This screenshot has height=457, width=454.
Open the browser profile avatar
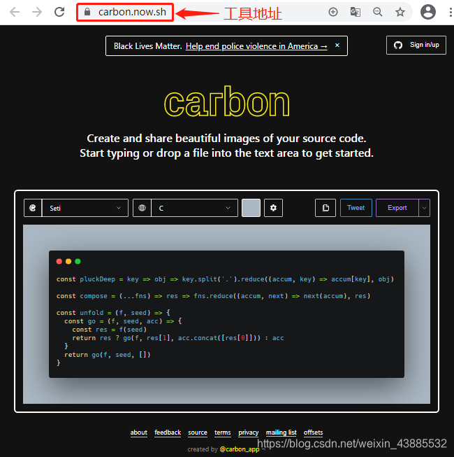pos(428,12)
